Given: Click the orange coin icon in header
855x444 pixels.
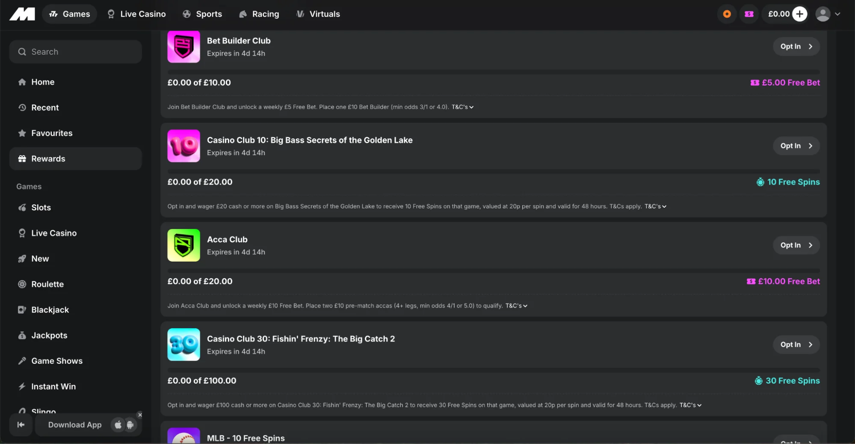Looking at the screenshot, I should click(x=727, y=14).
